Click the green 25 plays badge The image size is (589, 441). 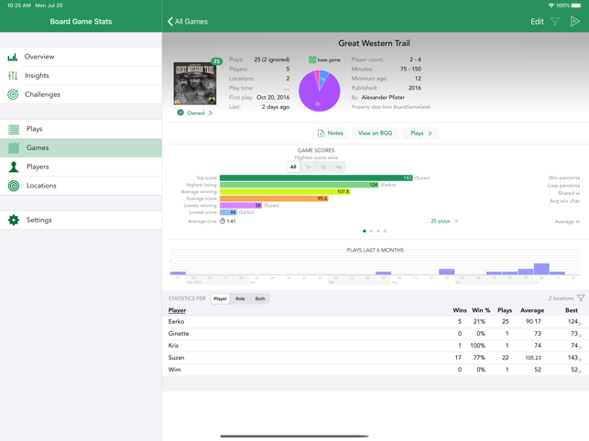click(216, 61)
